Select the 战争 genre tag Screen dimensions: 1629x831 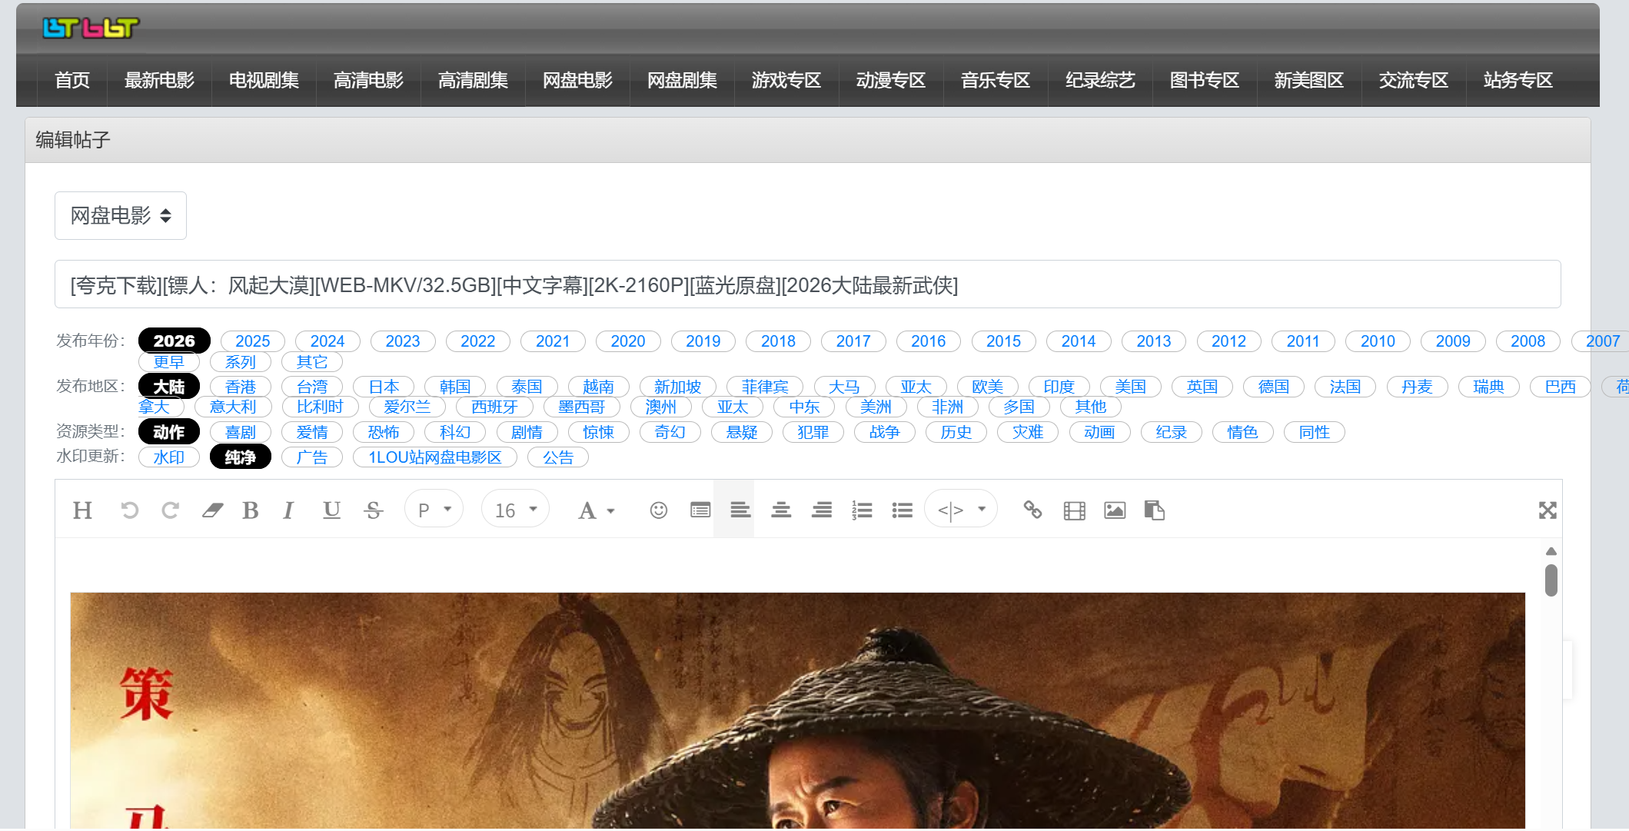coord(885,432)
